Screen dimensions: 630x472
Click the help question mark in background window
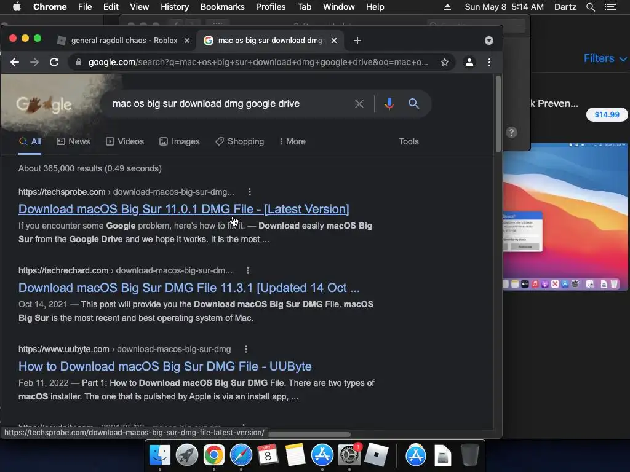pos(511,133)
